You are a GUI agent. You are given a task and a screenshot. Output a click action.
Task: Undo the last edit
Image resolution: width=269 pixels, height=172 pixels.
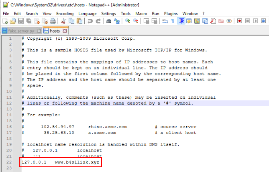click(x=90, y=21)
